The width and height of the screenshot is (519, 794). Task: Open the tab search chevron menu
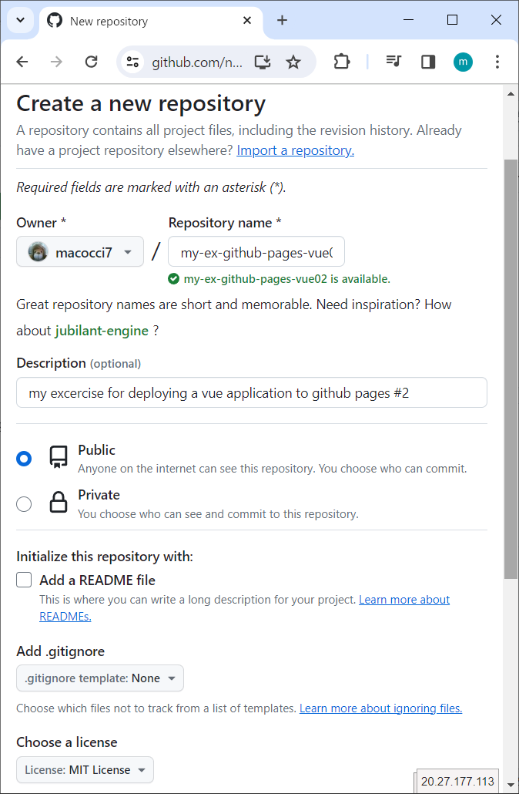click(20, 20)
